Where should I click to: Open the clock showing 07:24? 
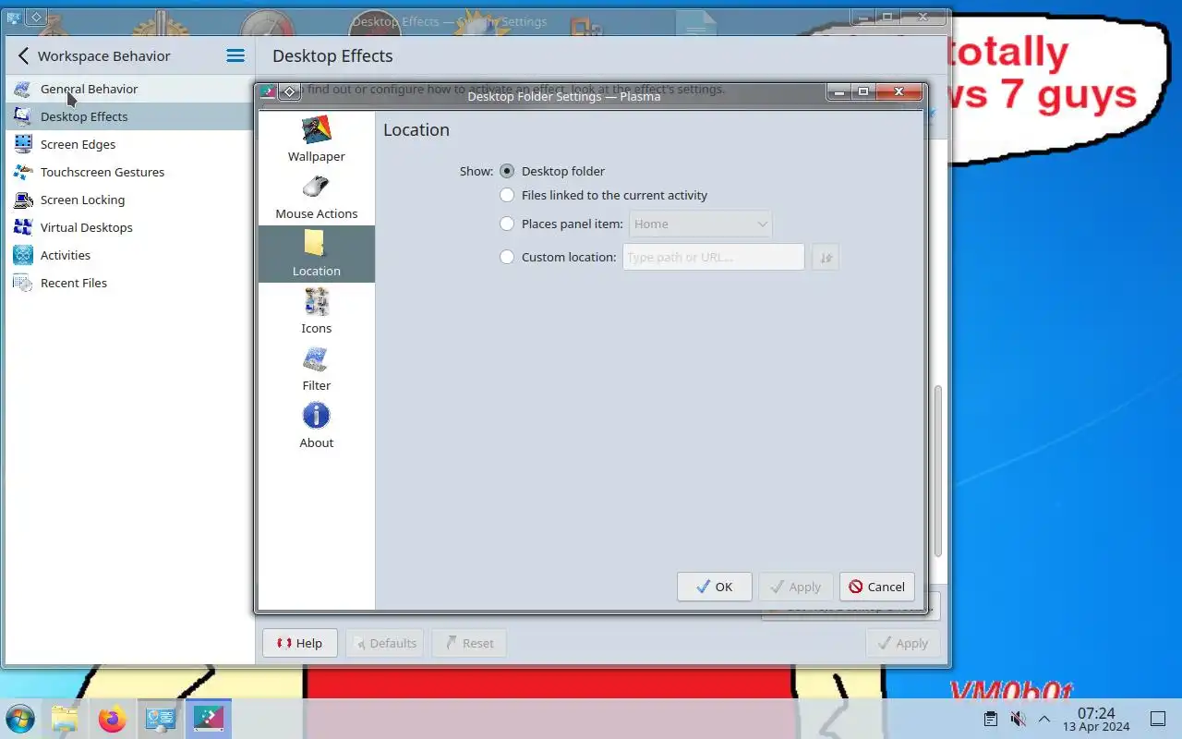tap(1096, 719)
